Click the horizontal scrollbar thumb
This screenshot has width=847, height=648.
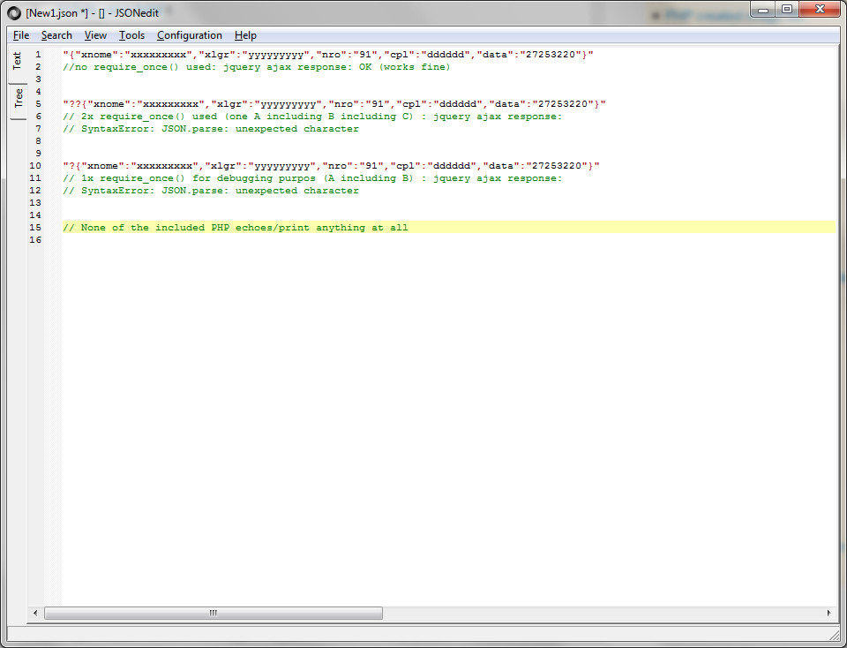click(x=214, y=613)
